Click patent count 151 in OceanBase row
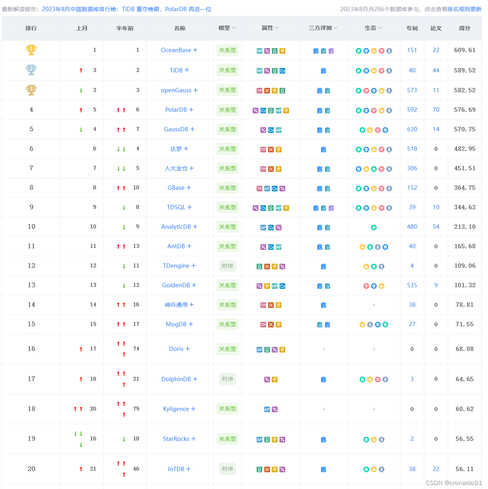The height and width of the screenshot is (489, 488). (x=412, y=50)
